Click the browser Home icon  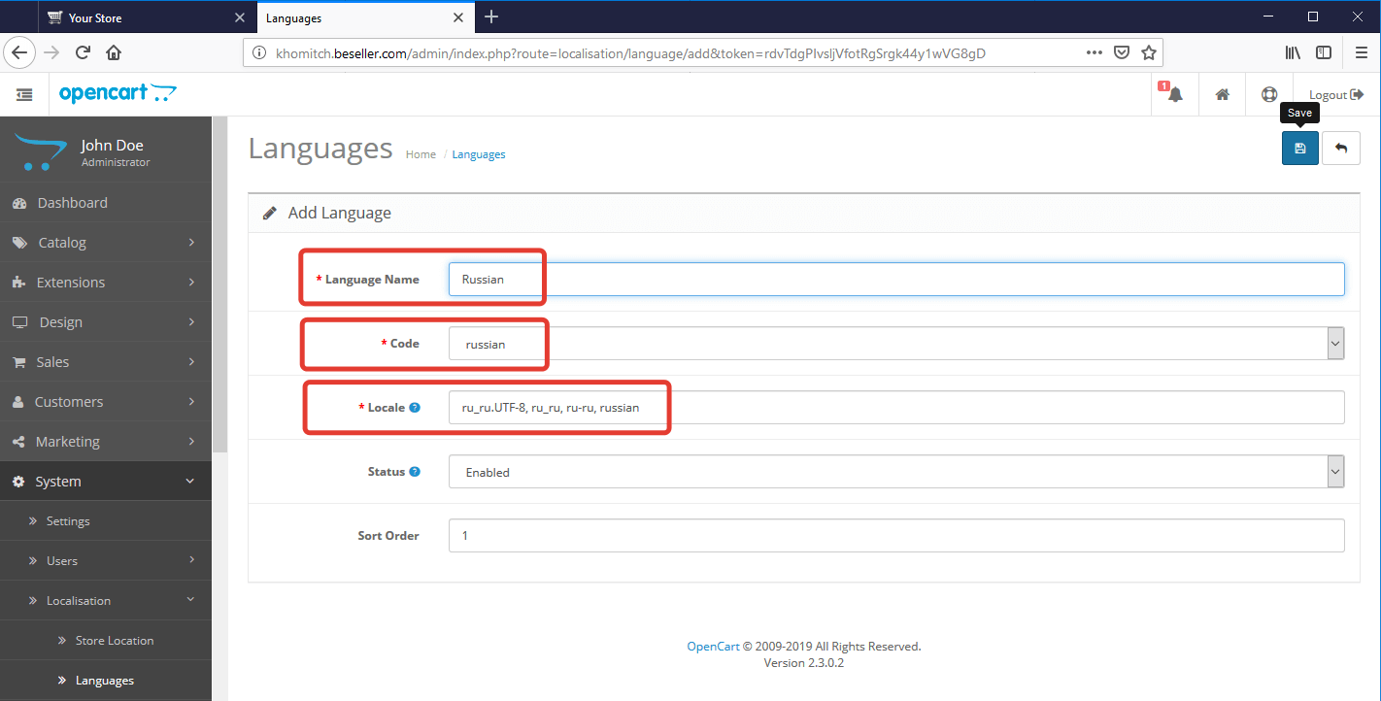115,52
